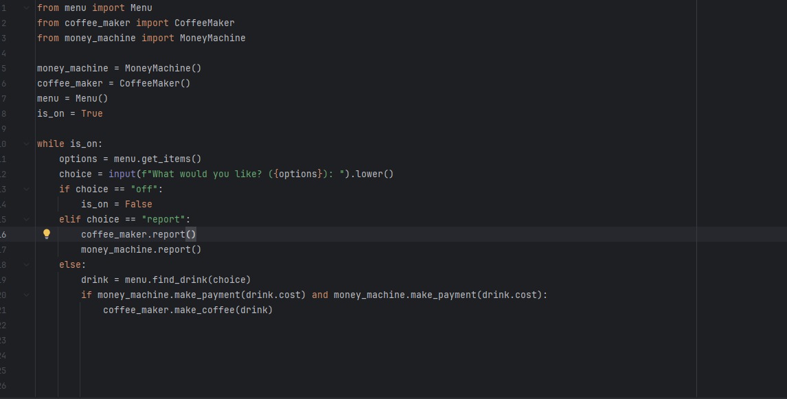Image resolution: width=787 pixels, height=399 pixels.
Task: Click 'money_machine.report()' call
Action: tap(141, 249)
